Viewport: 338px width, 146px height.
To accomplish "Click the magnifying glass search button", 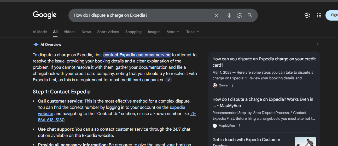I will coord(250,15).
